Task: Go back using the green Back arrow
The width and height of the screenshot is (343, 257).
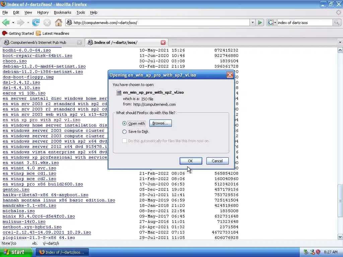Action: point(6,22)
